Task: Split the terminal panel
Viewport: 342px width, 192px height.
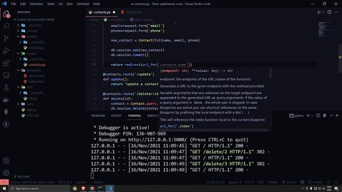Action: [x=318, y=116]
